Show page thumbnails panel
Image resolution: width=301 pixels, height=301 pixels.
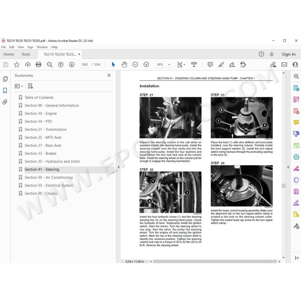5,79
